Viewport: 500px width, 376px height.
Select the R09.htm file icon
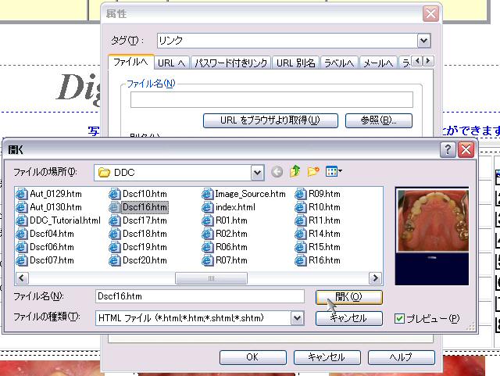300,194
